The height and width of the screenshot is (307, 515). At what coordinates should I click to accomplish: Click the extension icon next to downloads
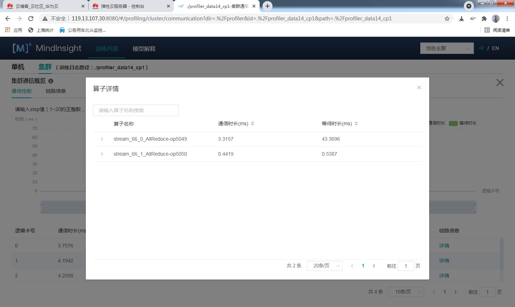(473, 19)
